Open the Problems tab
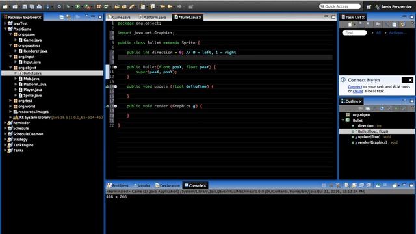The width and height of the screenshot is (416, 234). pos(118,185)
